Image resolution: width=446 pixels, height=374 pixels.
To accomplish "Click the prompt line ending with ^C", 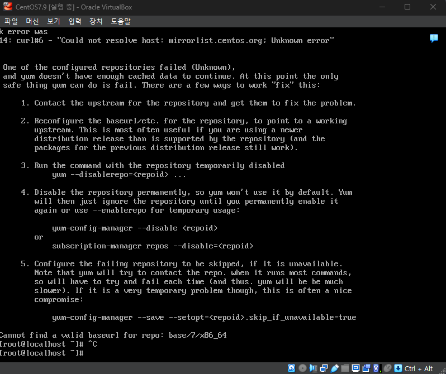I will [x=49, y=344].
